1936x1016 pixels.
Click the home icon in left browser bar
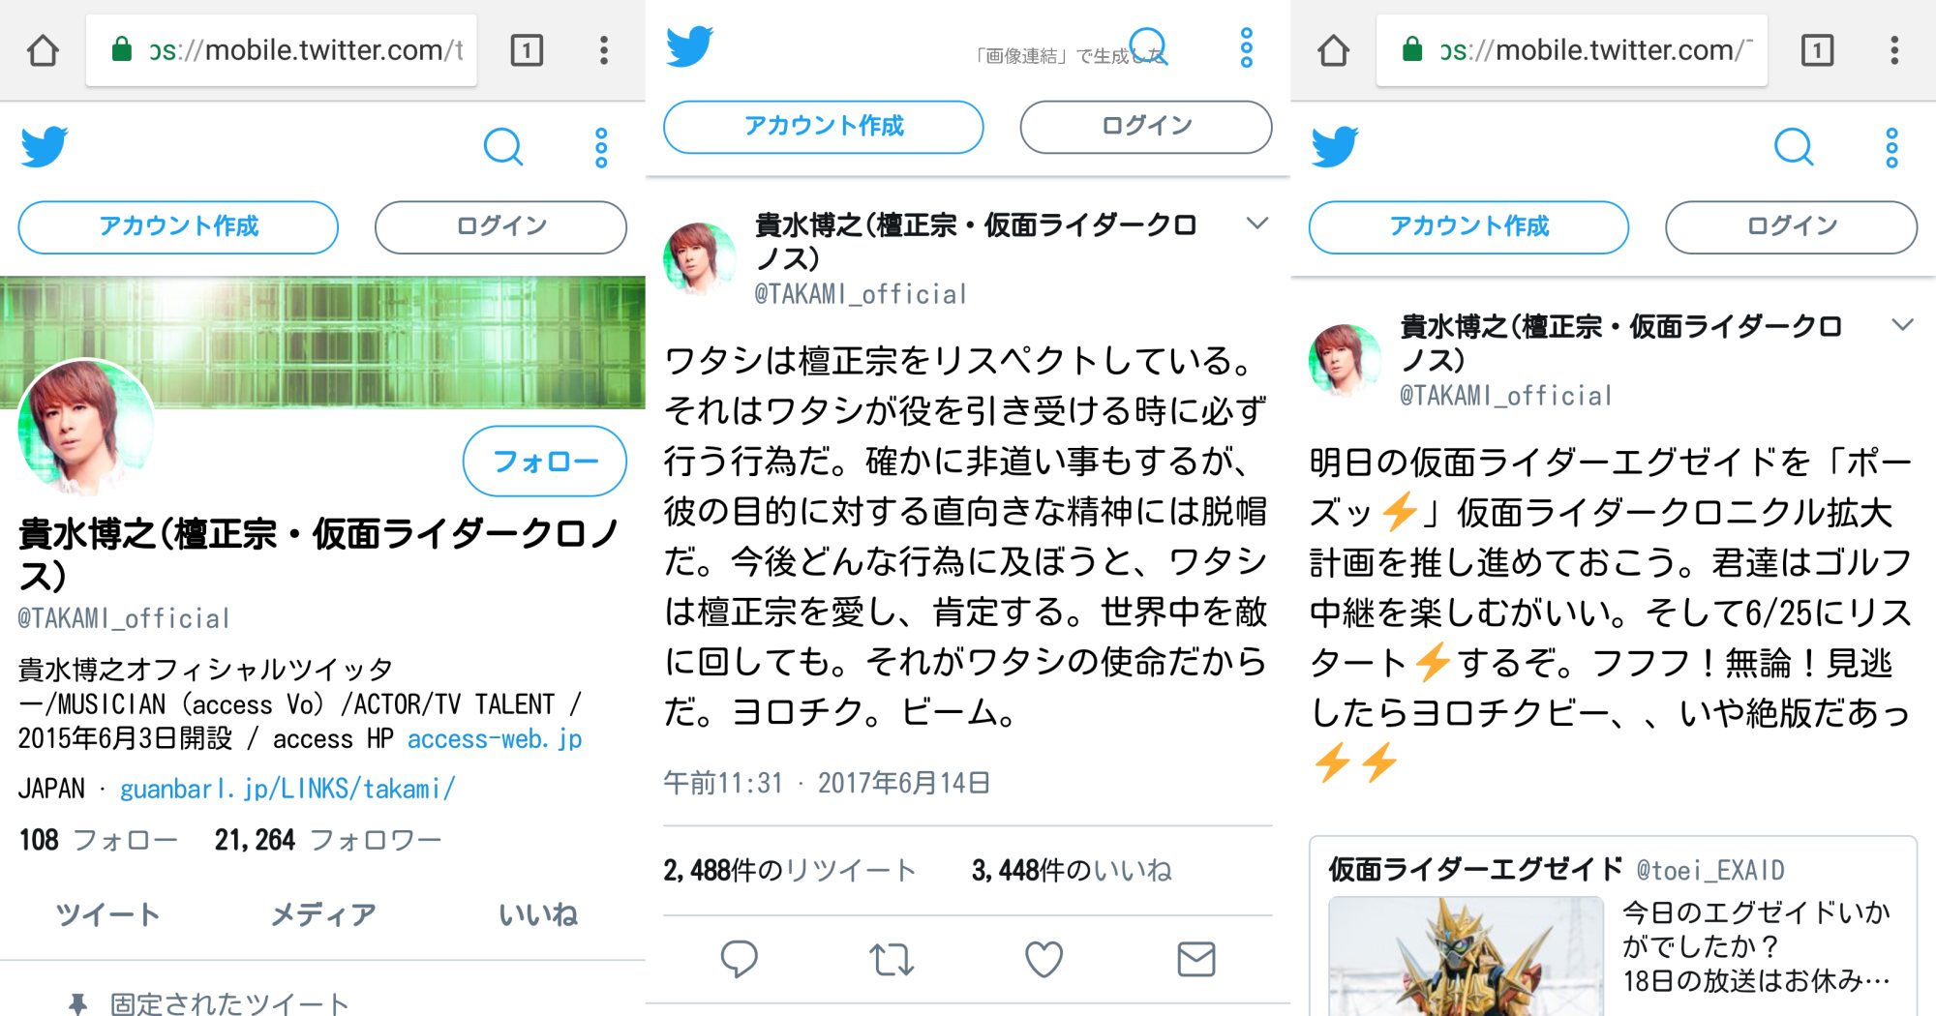(x=43, y=49)
